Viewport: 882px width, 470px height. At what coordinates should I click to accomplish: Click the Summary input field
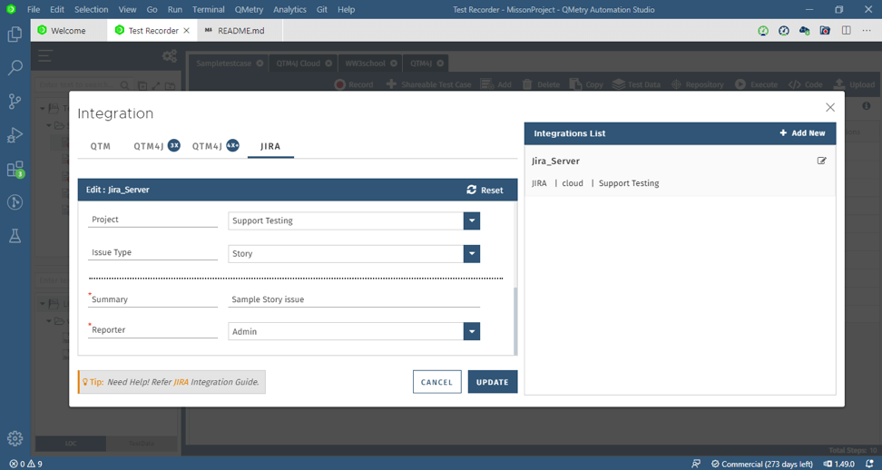pos(354,299)
